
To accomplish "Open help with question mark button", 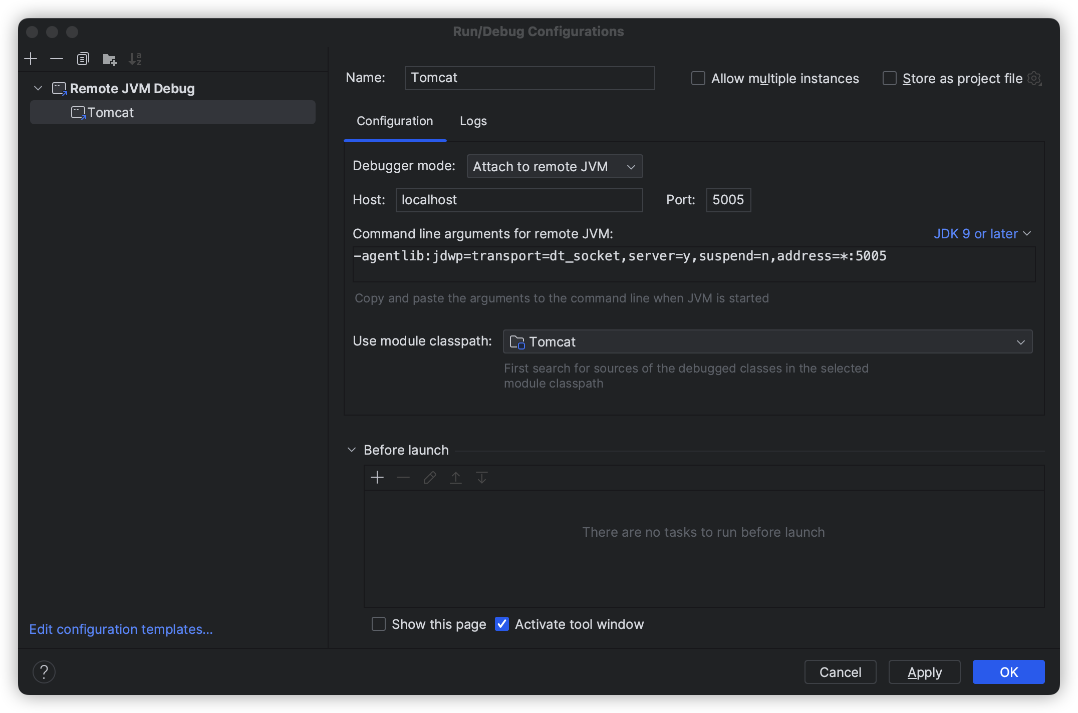I will (44, 672).
